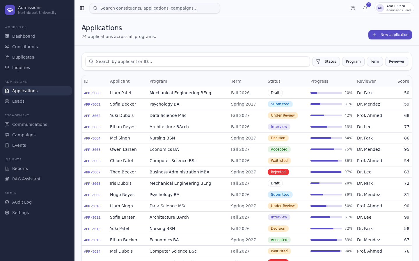Click Business Administration MBA program cell

[x=180, y=172]
